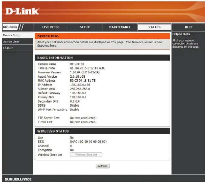Click the Channel value 0
This screenshot has width=205, height=182.
click(71, 146)
